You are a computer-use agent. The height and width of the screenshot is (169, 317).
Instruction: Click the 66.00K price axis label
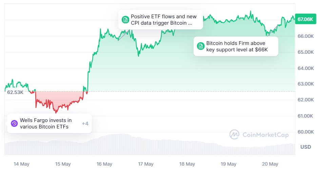[305, 36]
